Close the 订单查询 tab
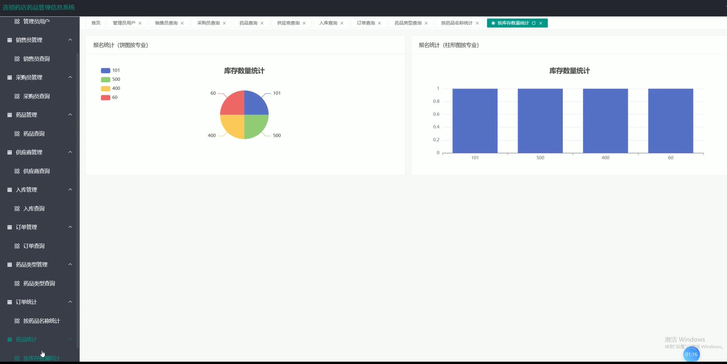This screenshot has width=727, height=364. pos(380,23)
